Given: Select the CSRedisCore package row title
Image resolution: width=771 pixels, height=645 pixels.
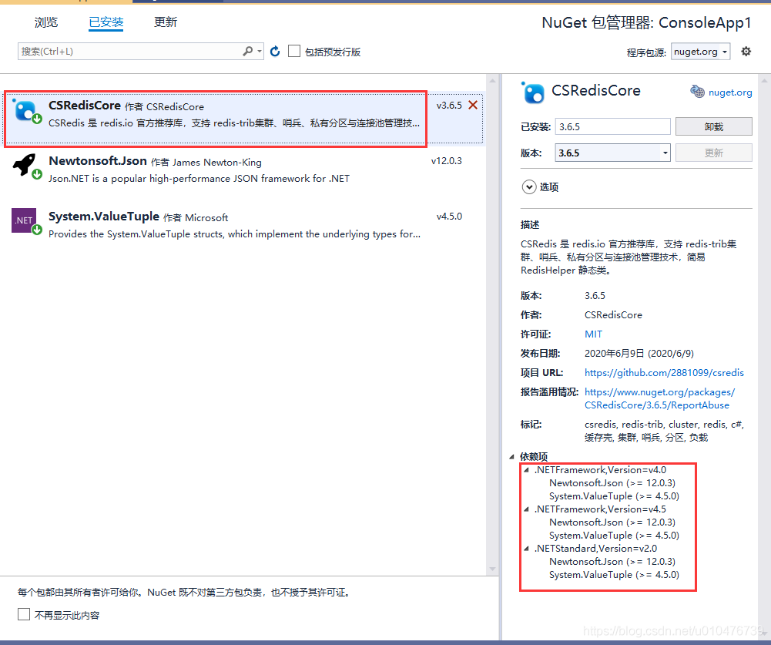Looking at the screenshot, I should [x=85, y=106].
